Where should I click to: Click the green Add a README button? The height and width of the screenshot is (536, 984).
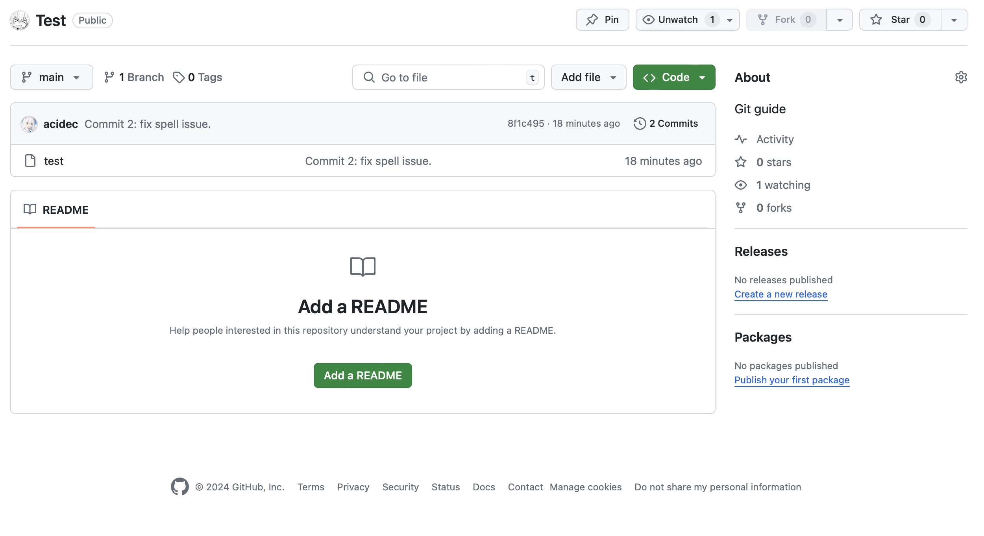[x=363, y=375]
